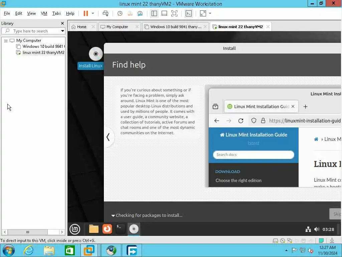The width and height of the screenshot is (342, 257).
Task: Close the Home tab
Action: point(93,27)
